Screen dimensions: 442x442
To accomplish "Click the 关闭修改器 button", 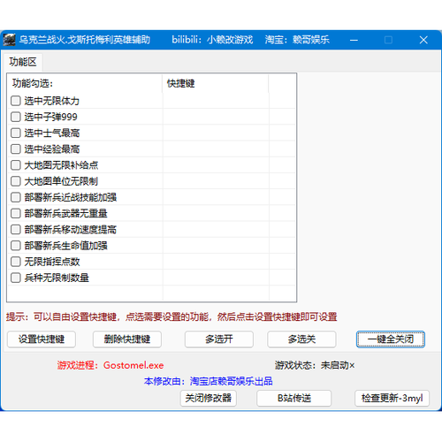I will [209, 399].
